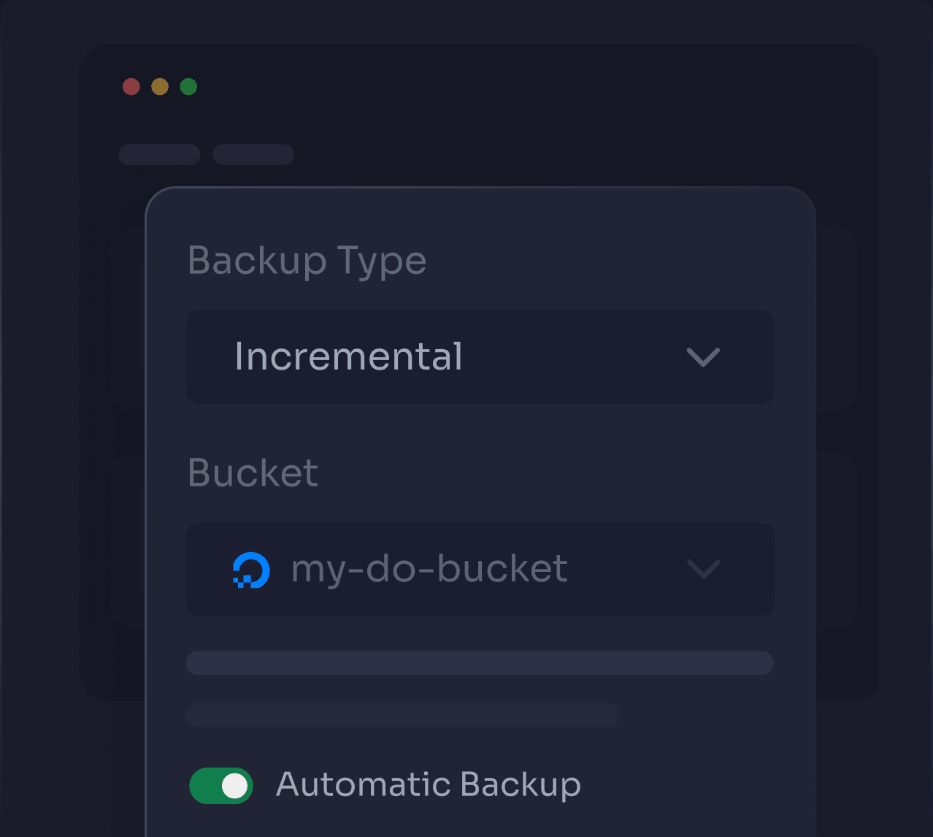Expand the my-do-bucket dropdown chevron
The height and width of the screenshot is (837, 933).
[704, 569]
